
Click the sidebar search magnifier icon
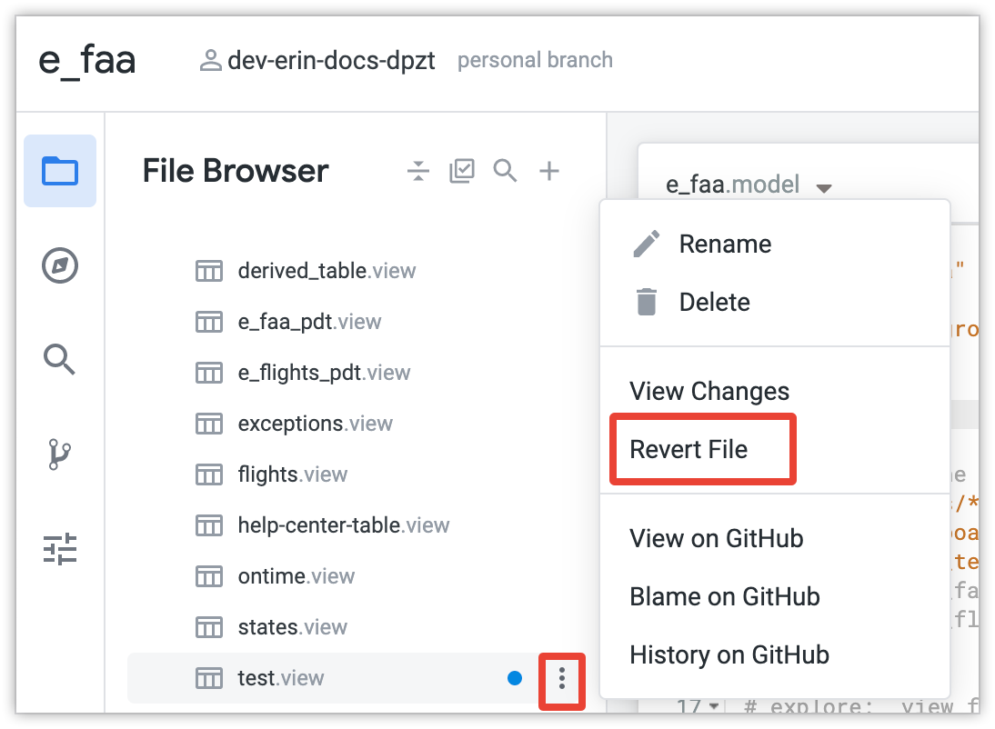click(x=60, y=360)
